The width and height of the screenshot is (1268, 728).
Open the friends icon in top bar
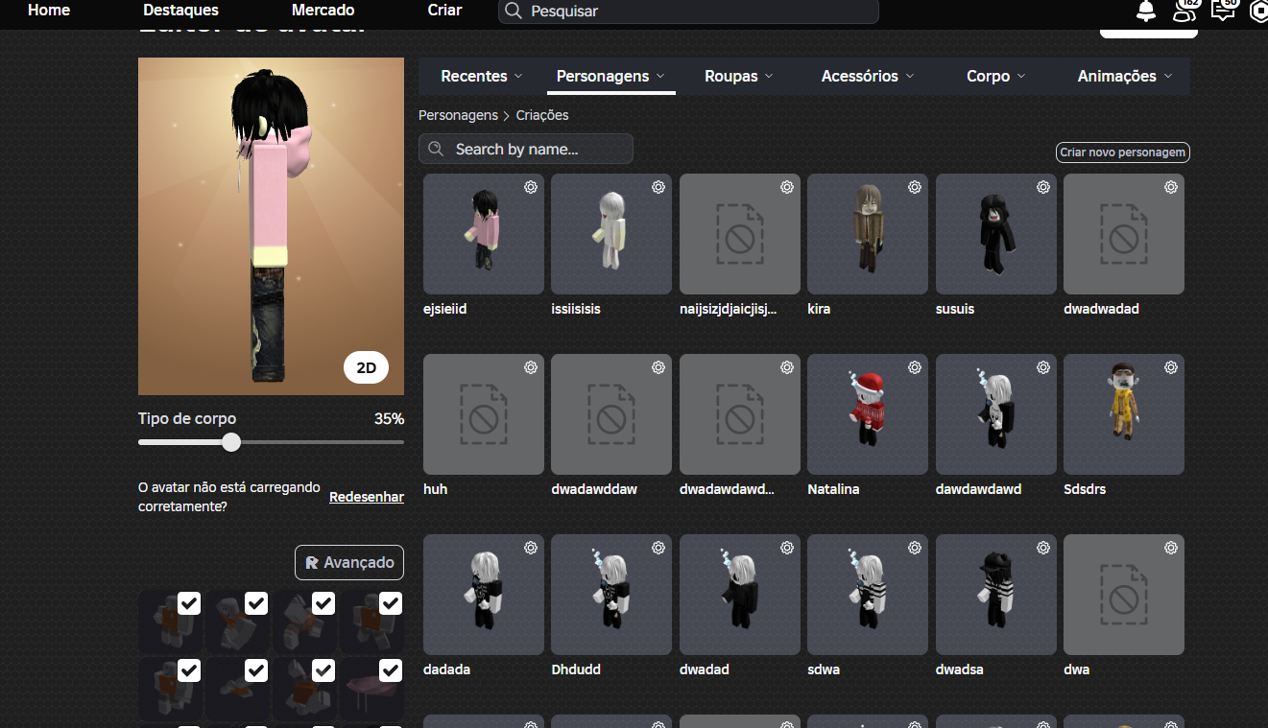pyautogui.click(x=1184, y=11)
